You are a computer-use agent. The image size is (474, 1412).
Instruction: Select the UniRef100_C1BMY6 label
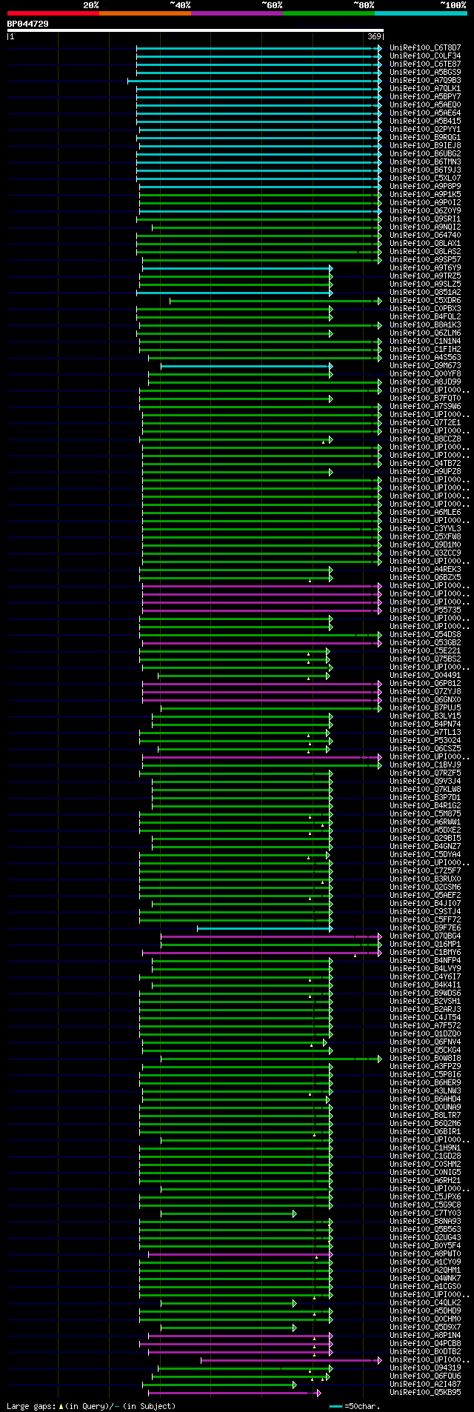[425, 952]
